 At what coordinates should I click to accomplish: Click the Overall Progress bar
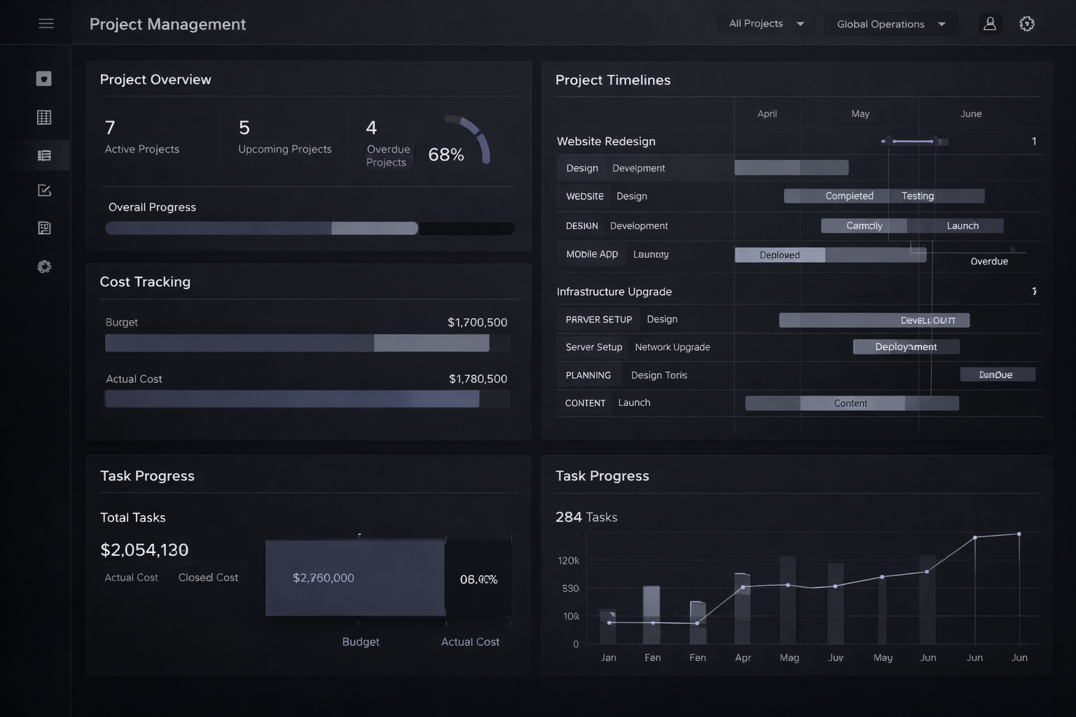(310, 228)
